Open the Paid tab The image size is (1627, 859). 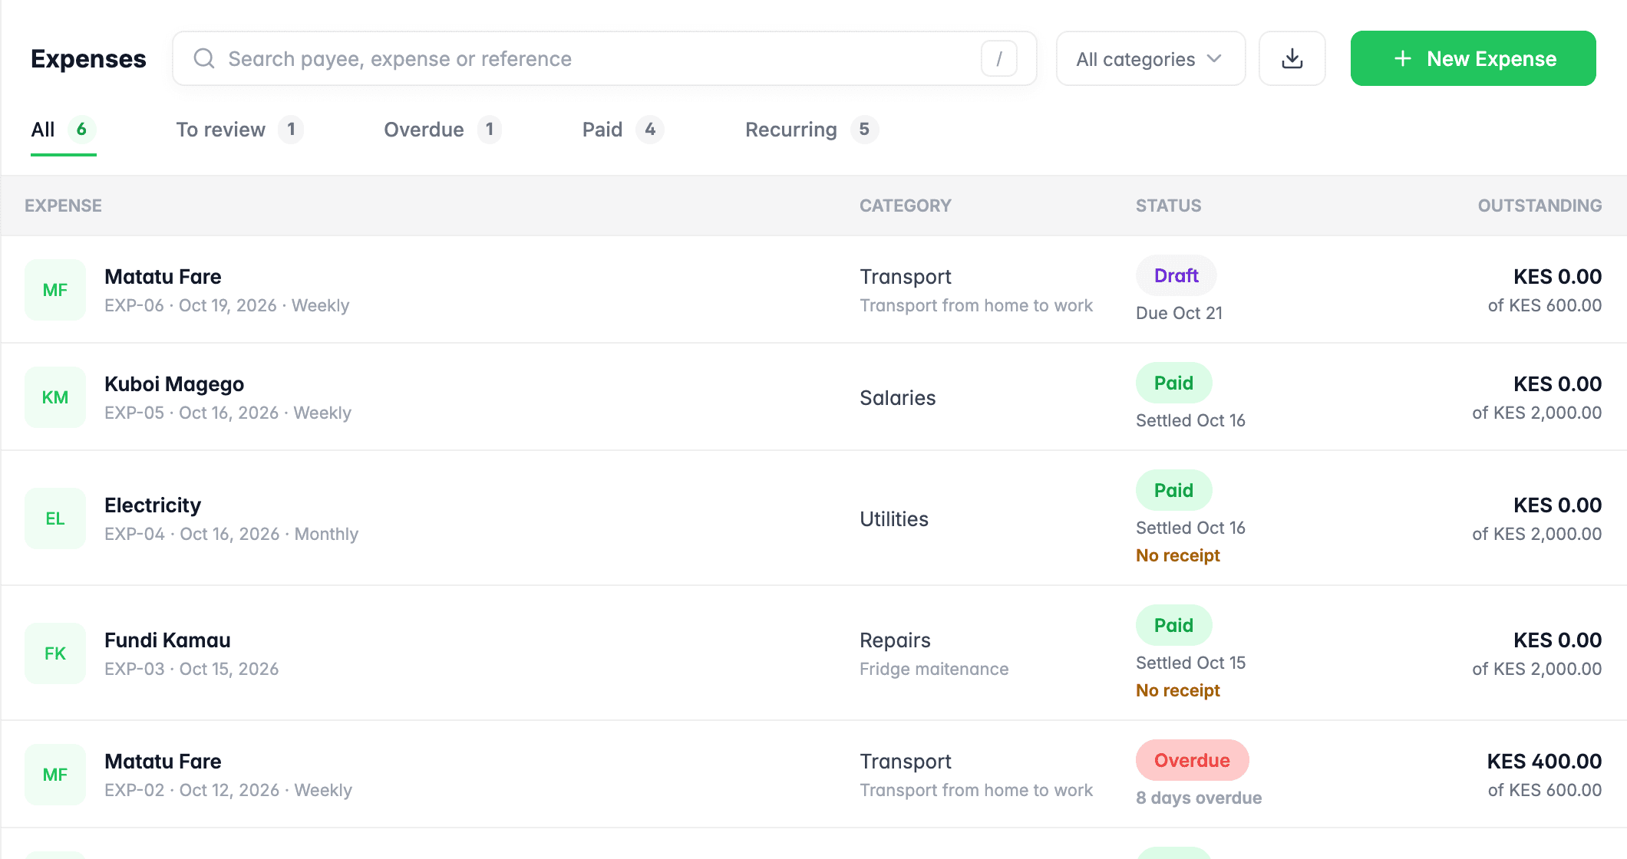point(623,130)
